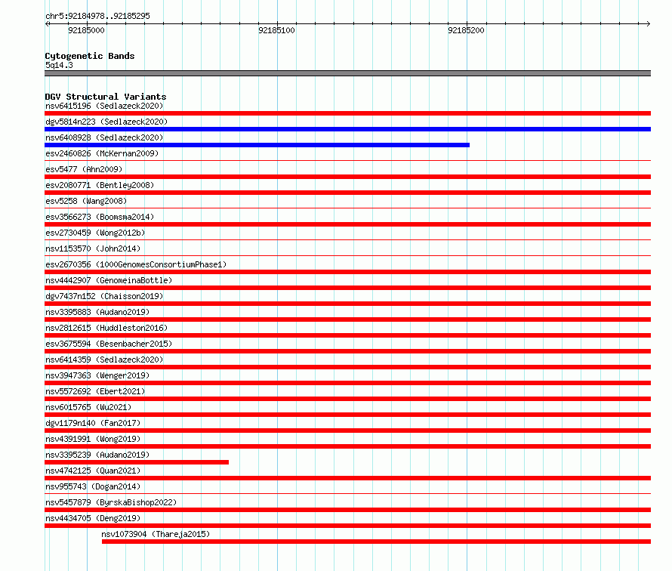Click the ruler's right arrow end
This screenshot has width=672, height=571.
(x=649, y=23)
